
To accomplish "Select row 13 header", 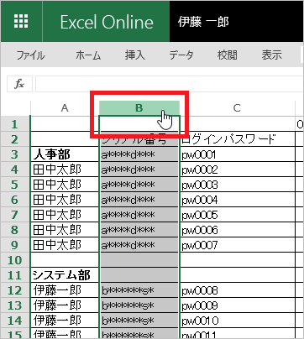I will point(15,305).
